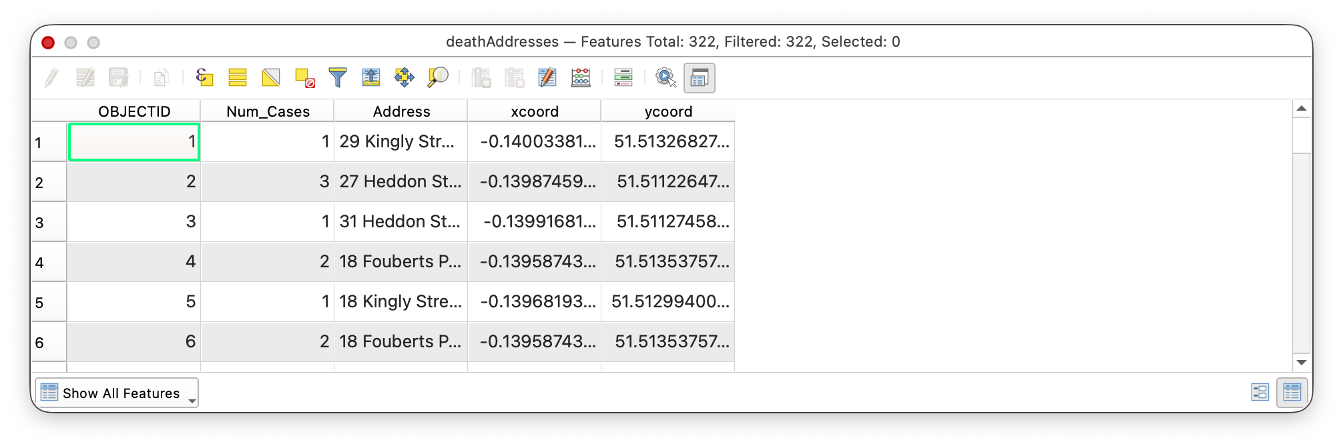
Task: Switch to table view
Action: [x=1292, y=393]
